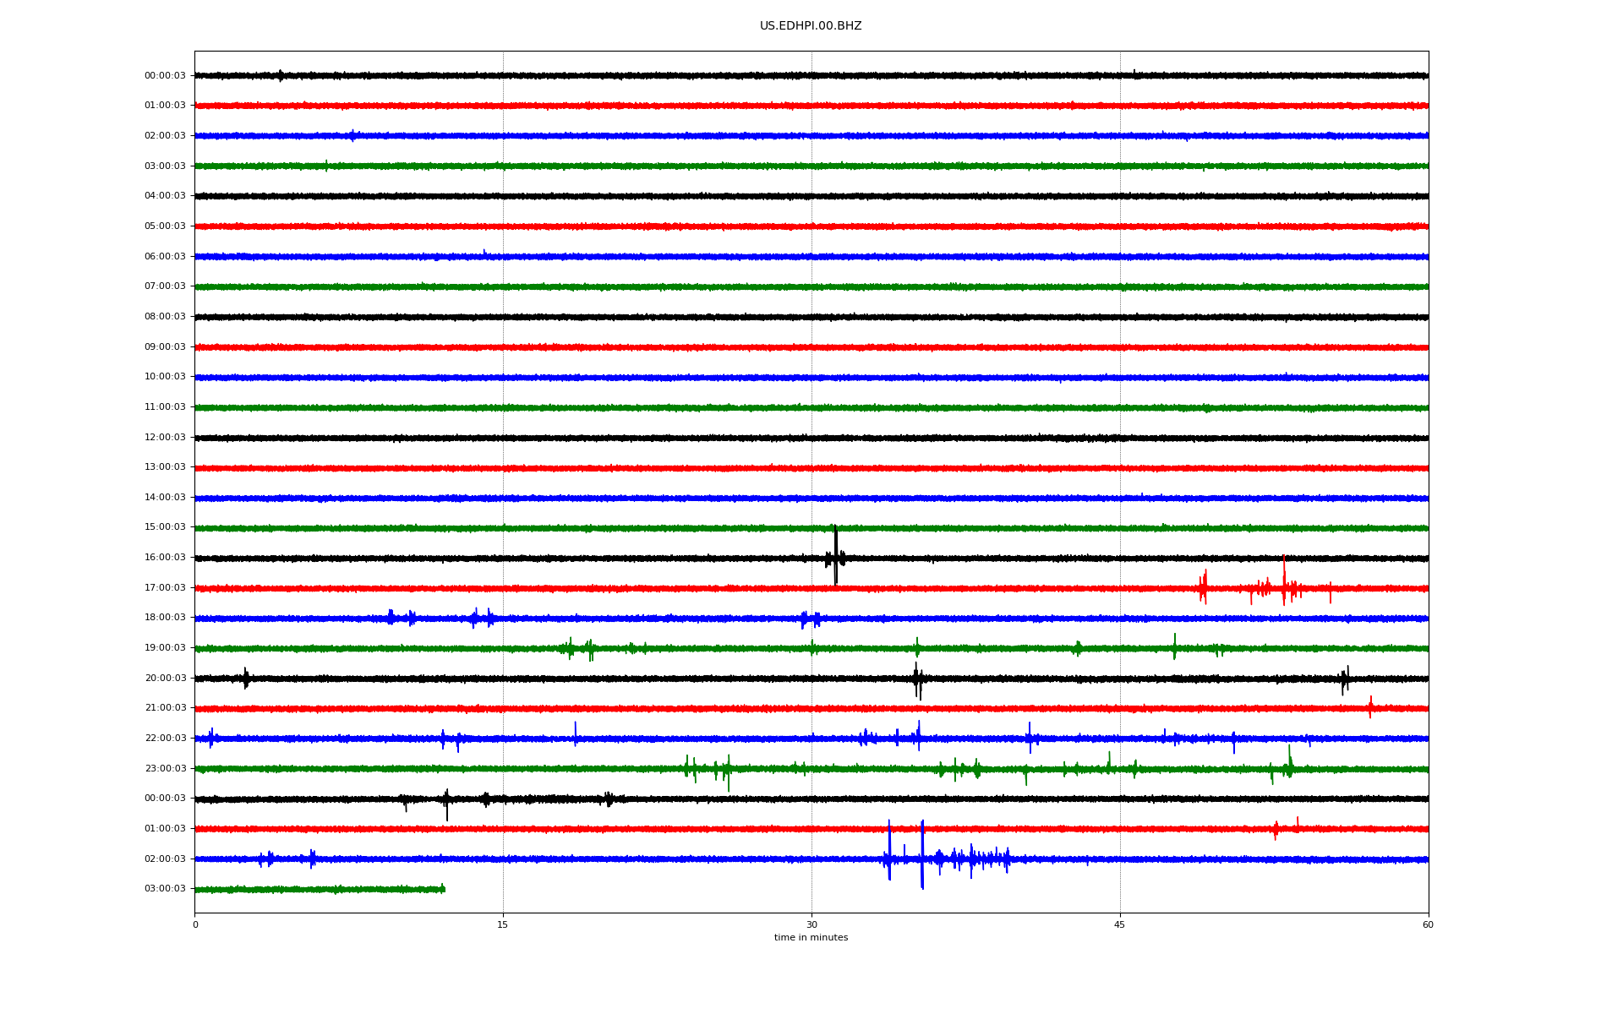Screen dimensions: 1623x1014
Task: Select the 23:00:03 row label
Action: pos(165,769)
